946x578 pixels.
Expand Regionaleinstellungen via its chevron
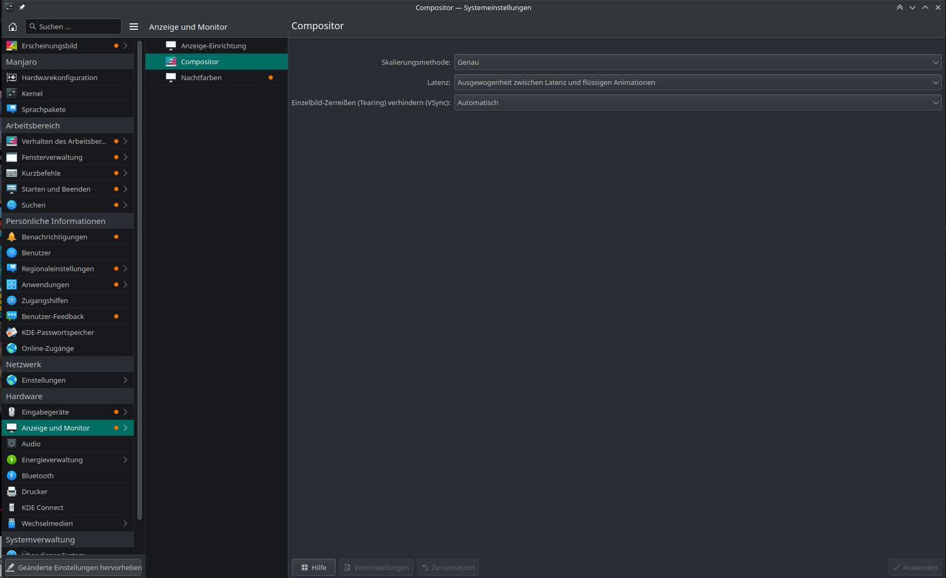(125, 269)
